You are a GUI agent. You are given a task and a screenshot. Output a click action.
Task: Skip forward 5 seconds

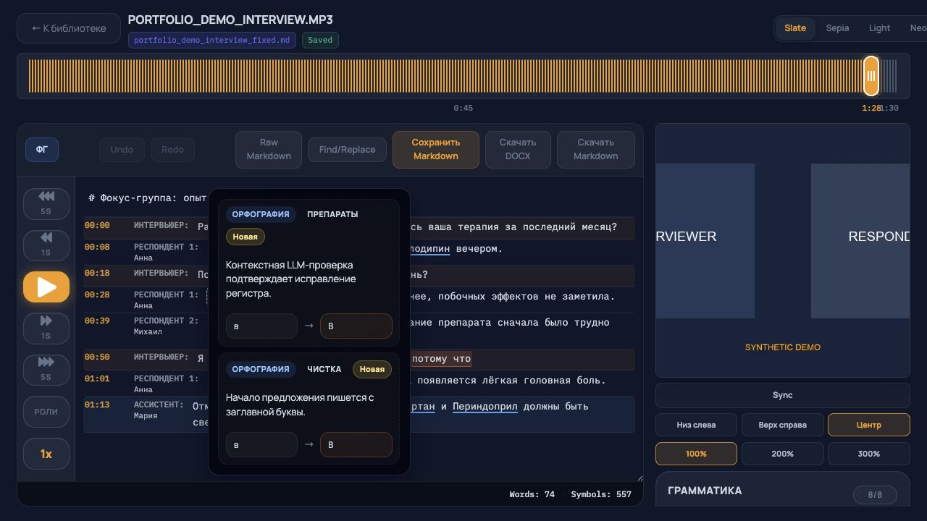46,369
